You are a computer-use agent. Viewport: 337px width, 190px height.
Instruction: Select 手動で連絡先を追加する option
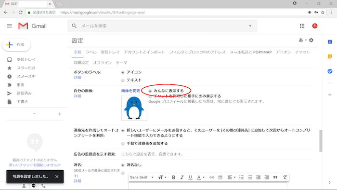(123, 144)
